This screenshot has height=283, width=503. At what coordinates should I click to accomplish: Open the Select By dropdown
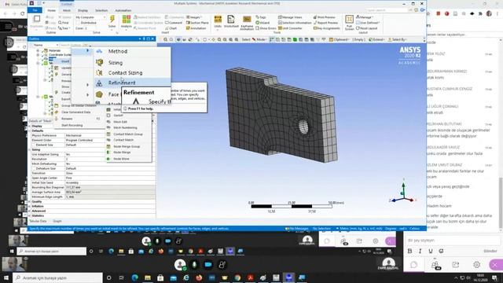[x=397, y=39]
